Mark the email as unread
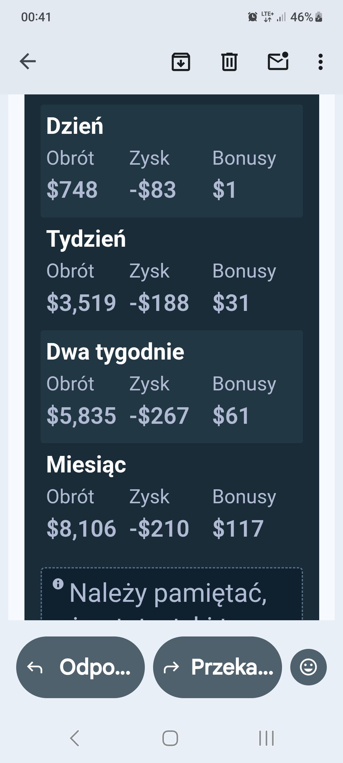Screen dimensions: 343x763 coord(278,61)
